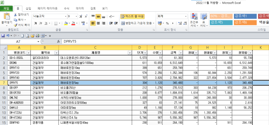The image size is (269, 125).
Task: Toggle middle vertical alignment
Action: point(98,16)
